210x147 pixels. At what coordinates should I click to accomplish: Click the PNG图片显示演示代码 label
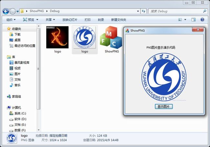click(x=161, y=48)
